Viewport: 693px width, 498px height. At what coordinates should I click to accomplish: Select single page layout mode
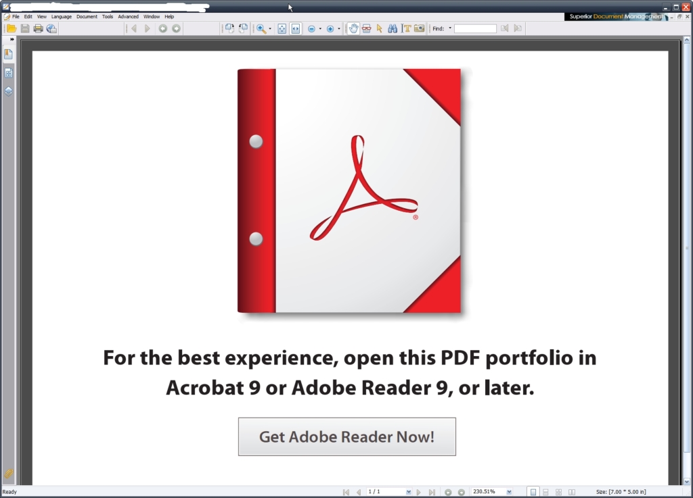533,492
